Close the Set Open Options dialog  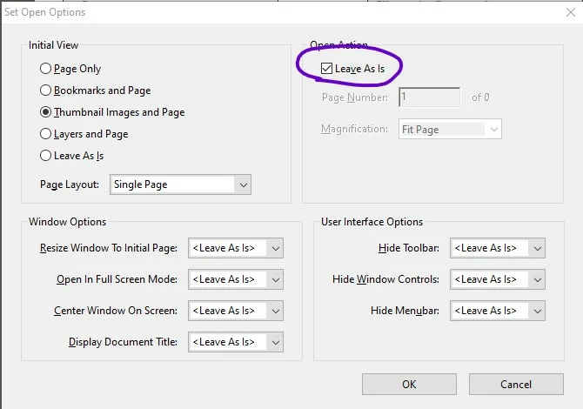coord(571,12)
